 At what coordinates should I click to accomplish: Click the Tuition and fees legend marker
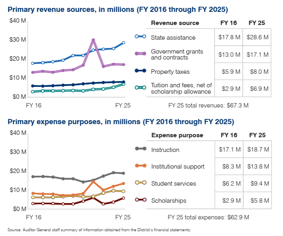tap(141, 88)
